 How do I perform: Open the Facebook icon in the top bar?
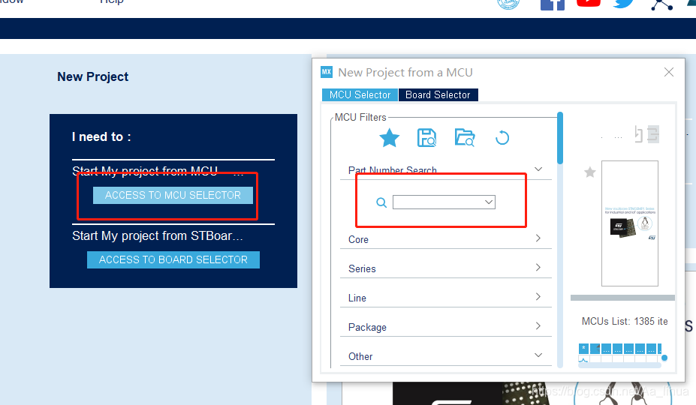(552, 5)
